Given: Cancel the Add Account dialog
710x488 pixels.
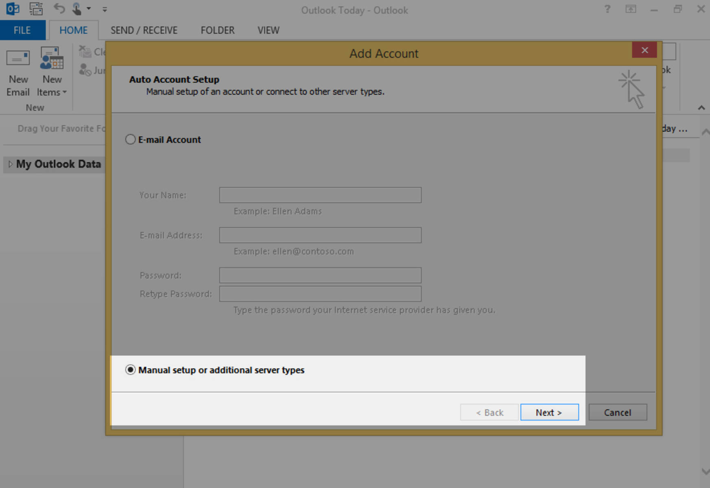Looking at the screenshot, I should coord(618,412).
